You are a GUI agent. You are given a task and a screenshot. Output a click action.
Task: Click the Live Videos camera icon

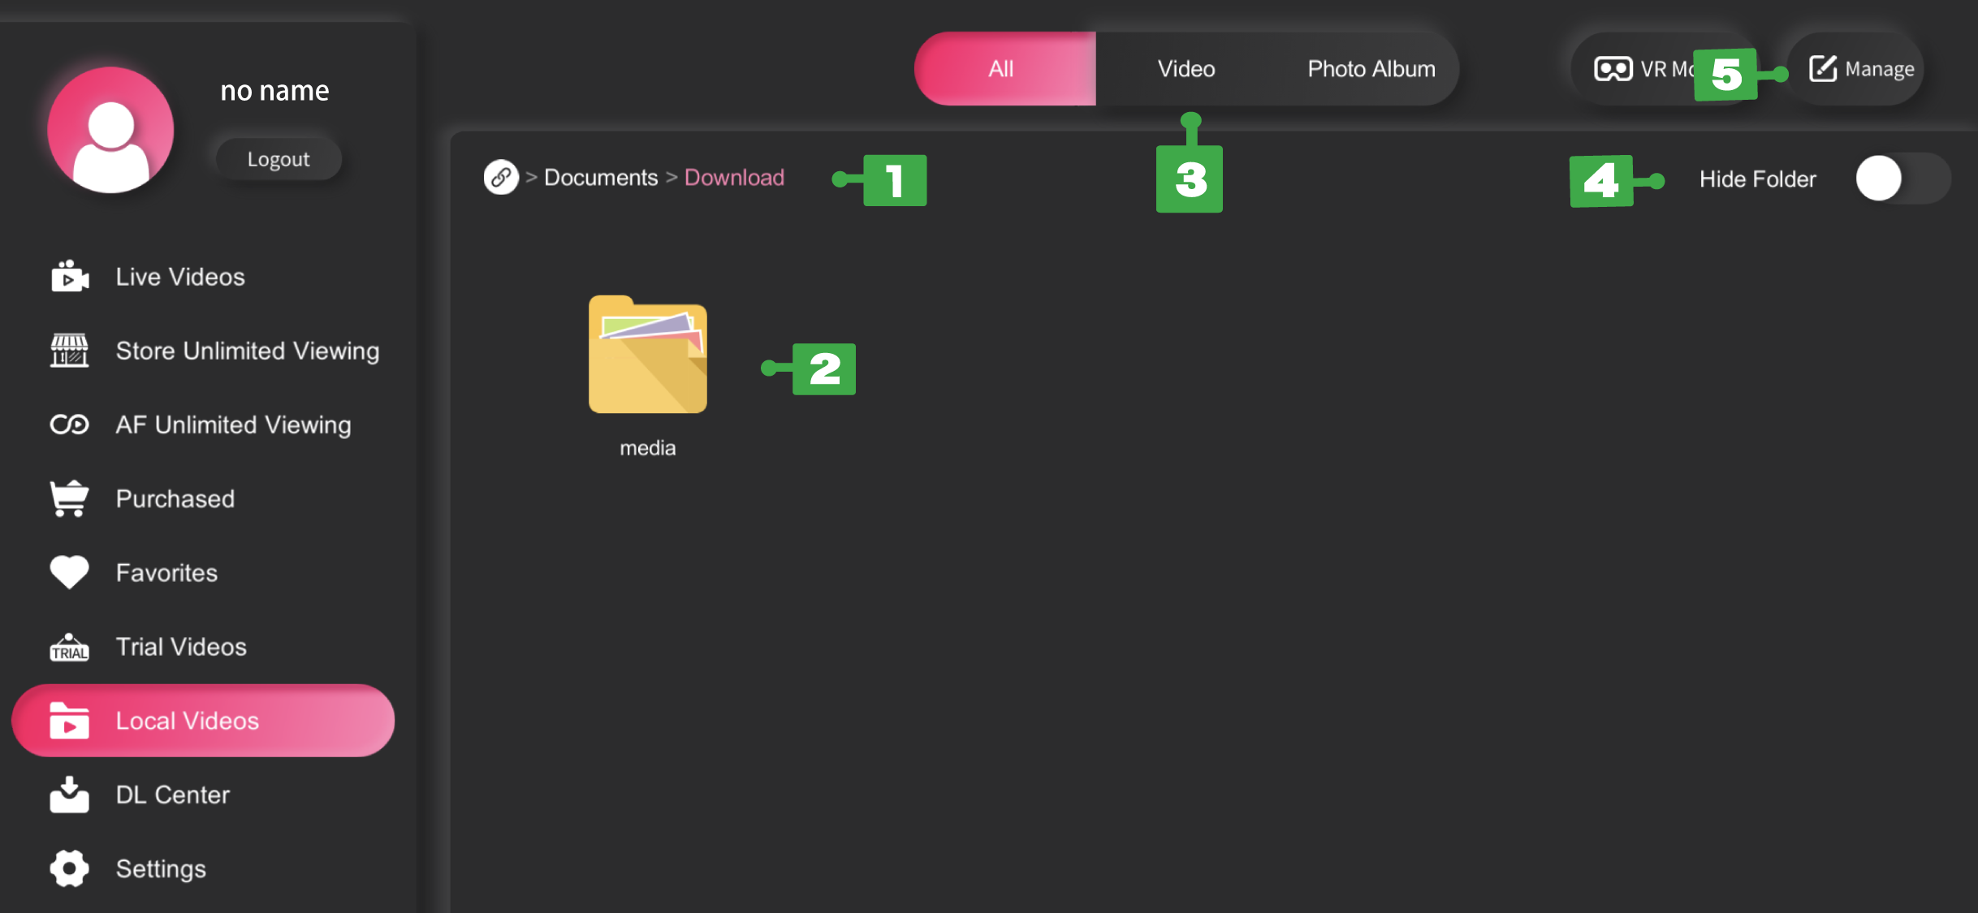[69, 277]
